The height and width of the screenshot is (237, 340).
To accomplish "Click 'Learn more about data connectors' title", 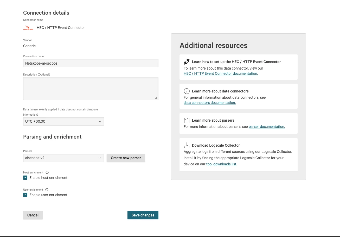I will click(x=220, y=91).
